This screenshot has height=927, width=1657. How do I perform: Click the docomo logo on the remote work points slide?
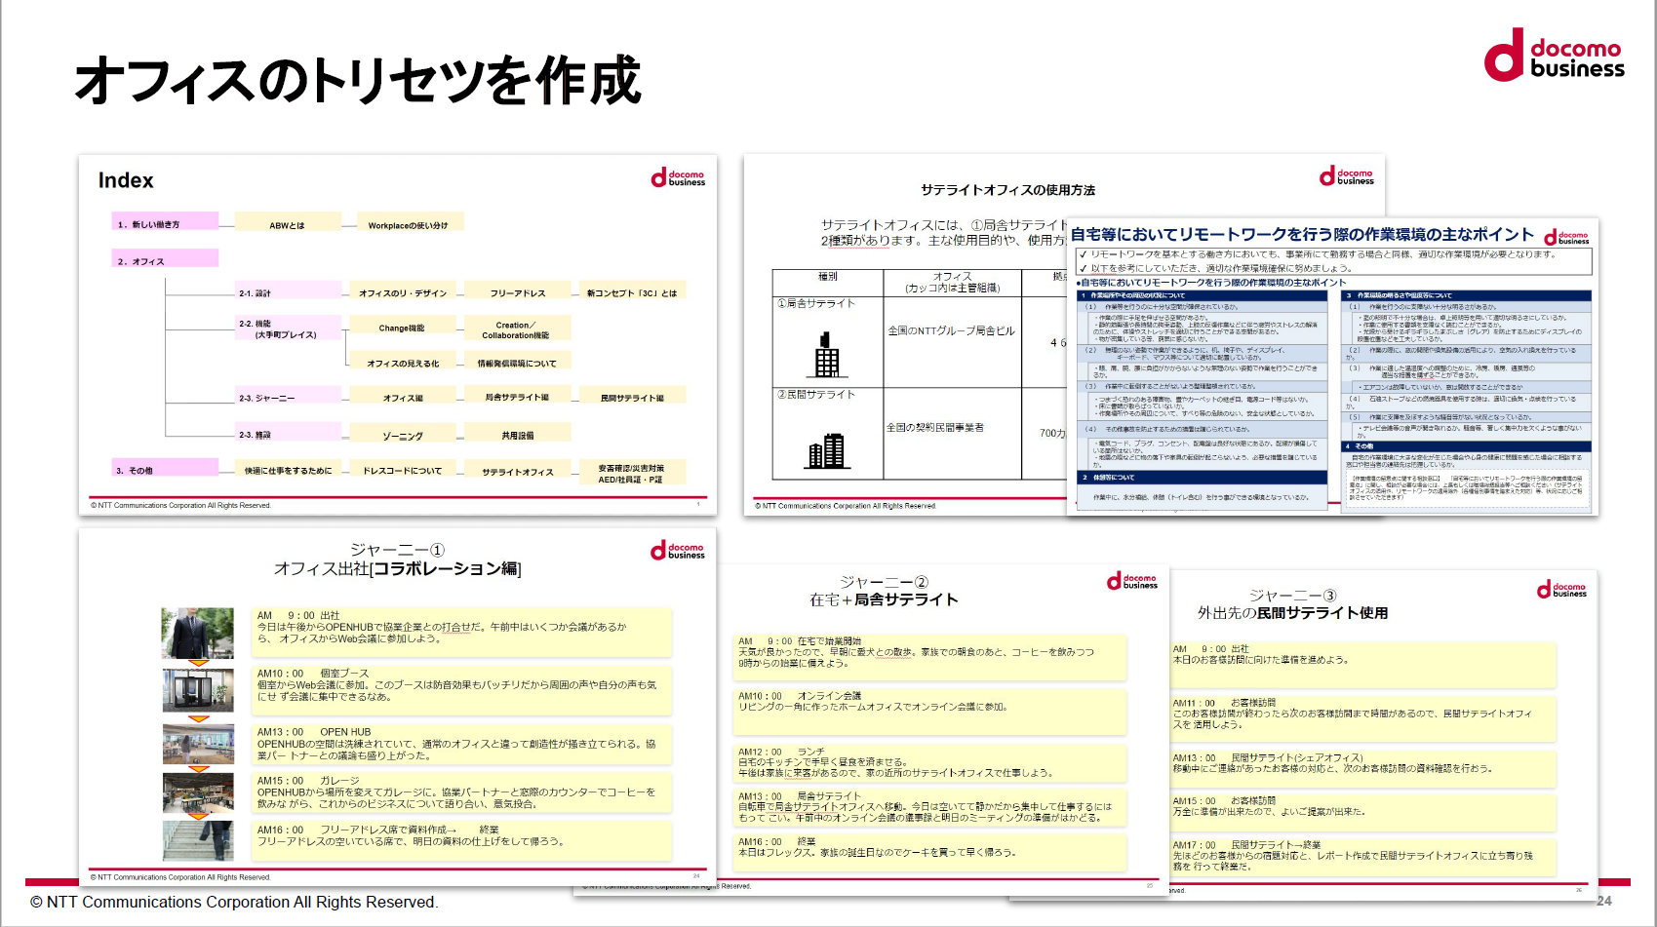(1566, 237)
